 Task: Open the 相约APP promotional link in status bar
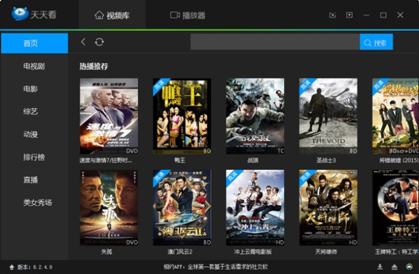pyautogui.click(x=216, y=266)
